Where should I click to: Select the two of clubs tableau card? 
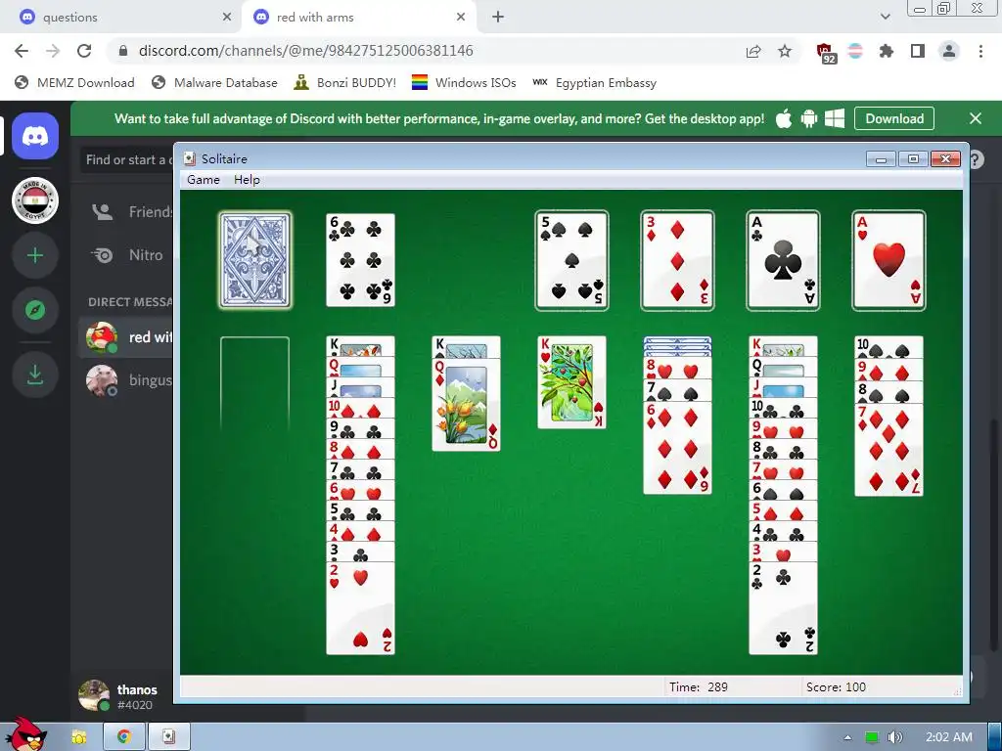click(x=783, y=608)
